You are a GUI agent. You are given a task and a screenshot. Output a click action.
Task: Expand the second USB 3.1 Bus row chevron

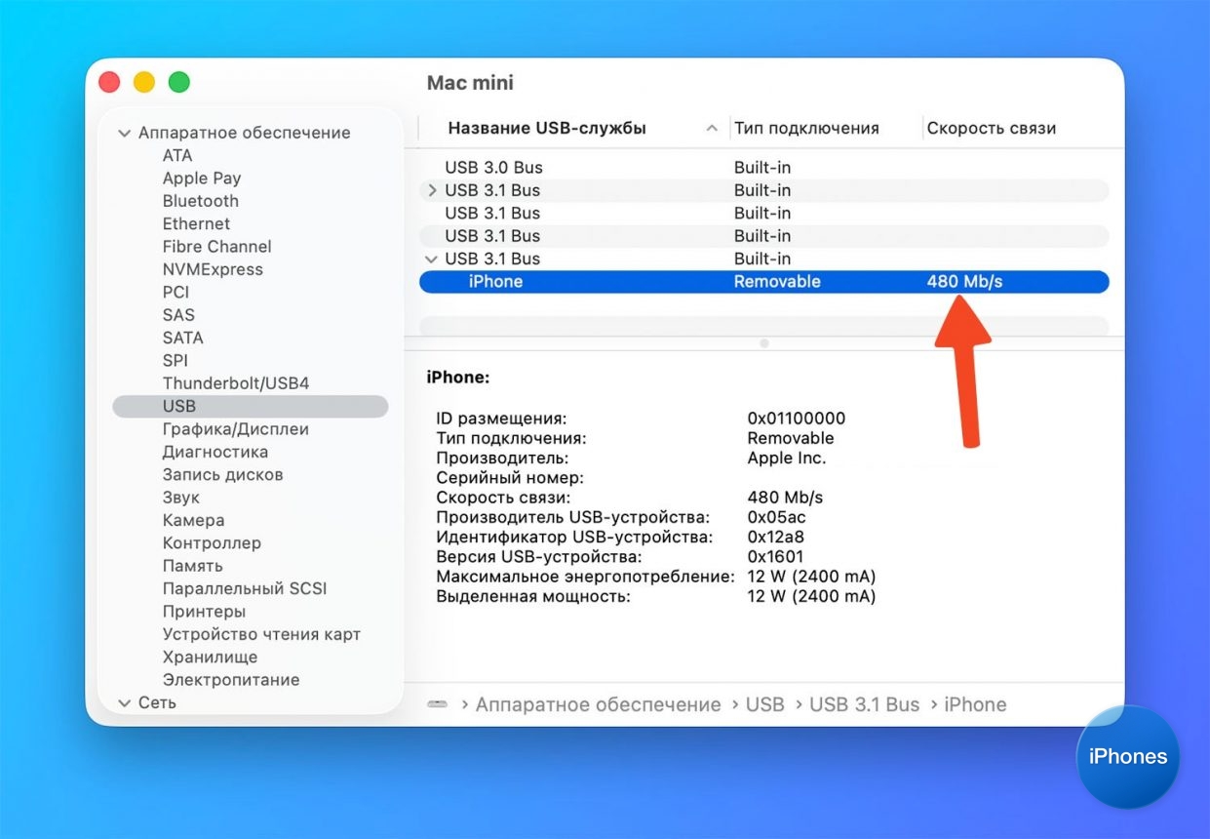[x=432, y=190]
